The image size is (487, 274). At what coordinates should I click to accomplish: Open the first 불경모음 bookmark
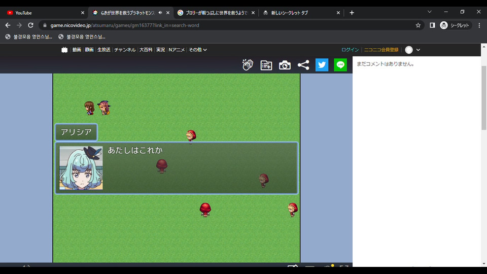pyautogui.click(x=29, y=37)
